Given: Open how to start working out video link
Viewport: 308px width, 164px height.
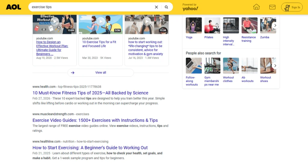Looking at the screenshot, I should [x=146, y=48].
